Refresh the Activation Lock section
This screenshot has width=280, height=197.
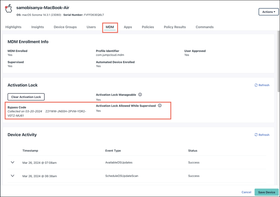(x=262, y=85)
